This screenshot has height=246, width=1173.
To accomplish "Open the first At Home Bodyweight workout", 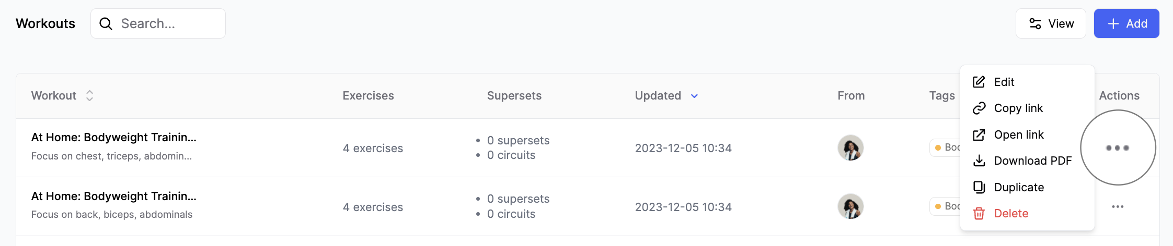I will tap(114, 137).
